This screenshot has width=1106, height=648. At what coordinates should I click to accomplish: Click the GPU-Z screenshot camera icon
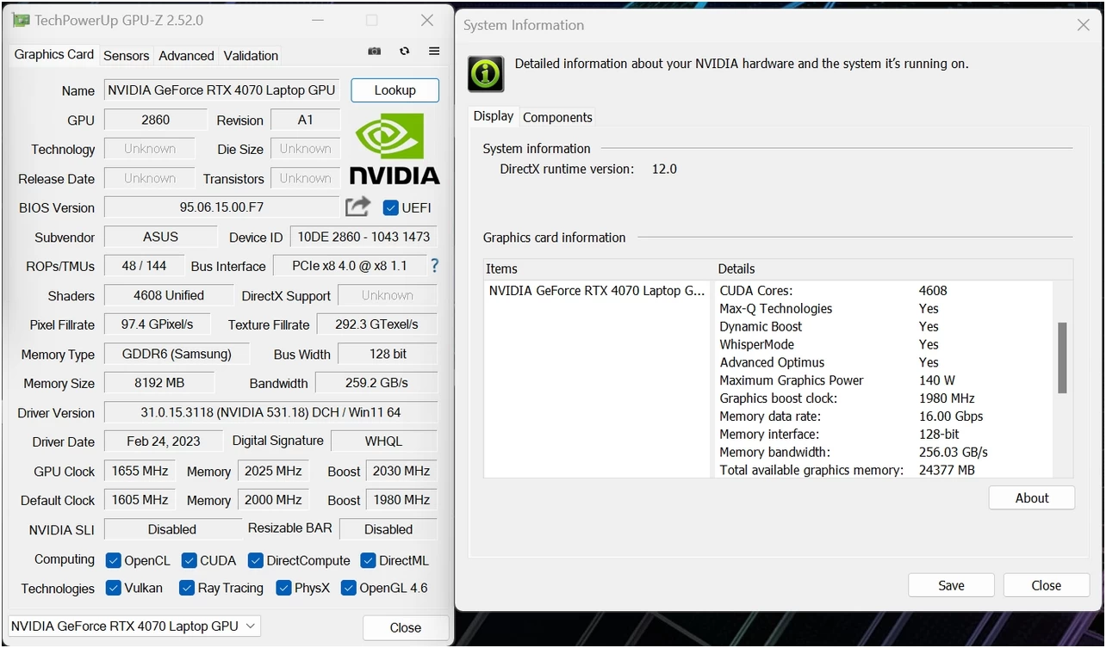click(374, 52)
